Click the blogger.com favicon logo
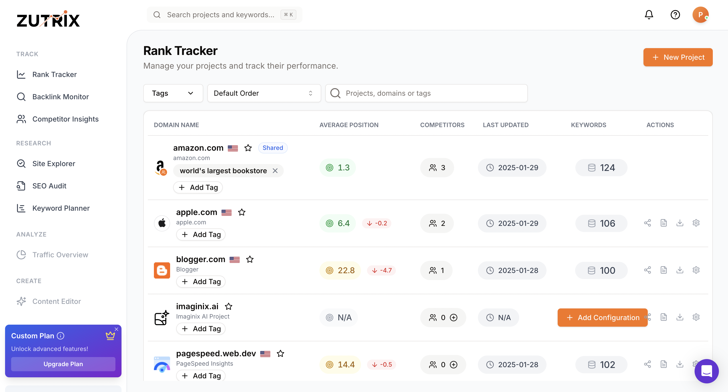The height and width of the screenshot is (392, 728). point(162,270)
